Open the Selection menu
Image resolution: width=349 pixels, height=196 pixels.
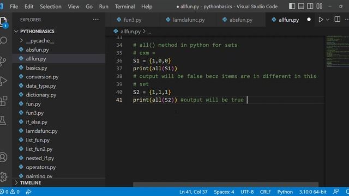[51, 7]
